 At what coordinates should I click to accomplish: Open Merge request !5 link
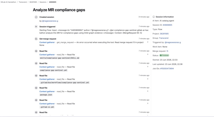pos(167,51)
